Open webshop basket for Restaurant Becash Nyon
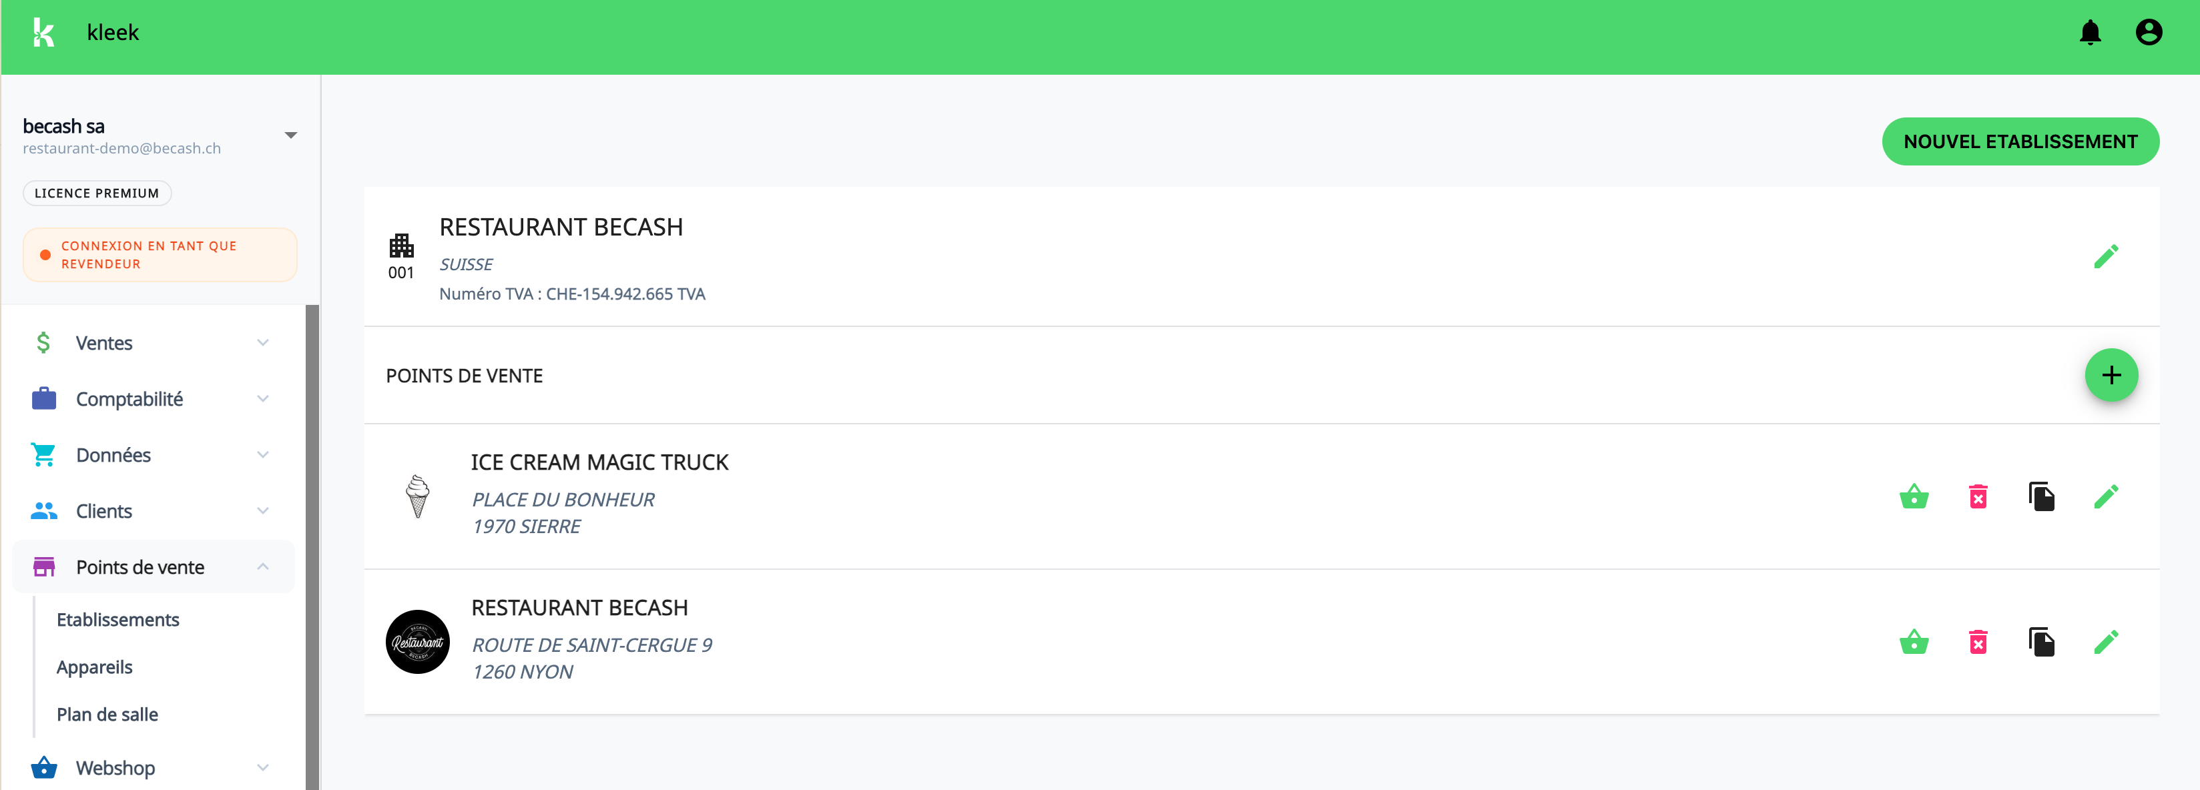The width and height of the screenshot is (2200, 790). [x=1914, y=641]
